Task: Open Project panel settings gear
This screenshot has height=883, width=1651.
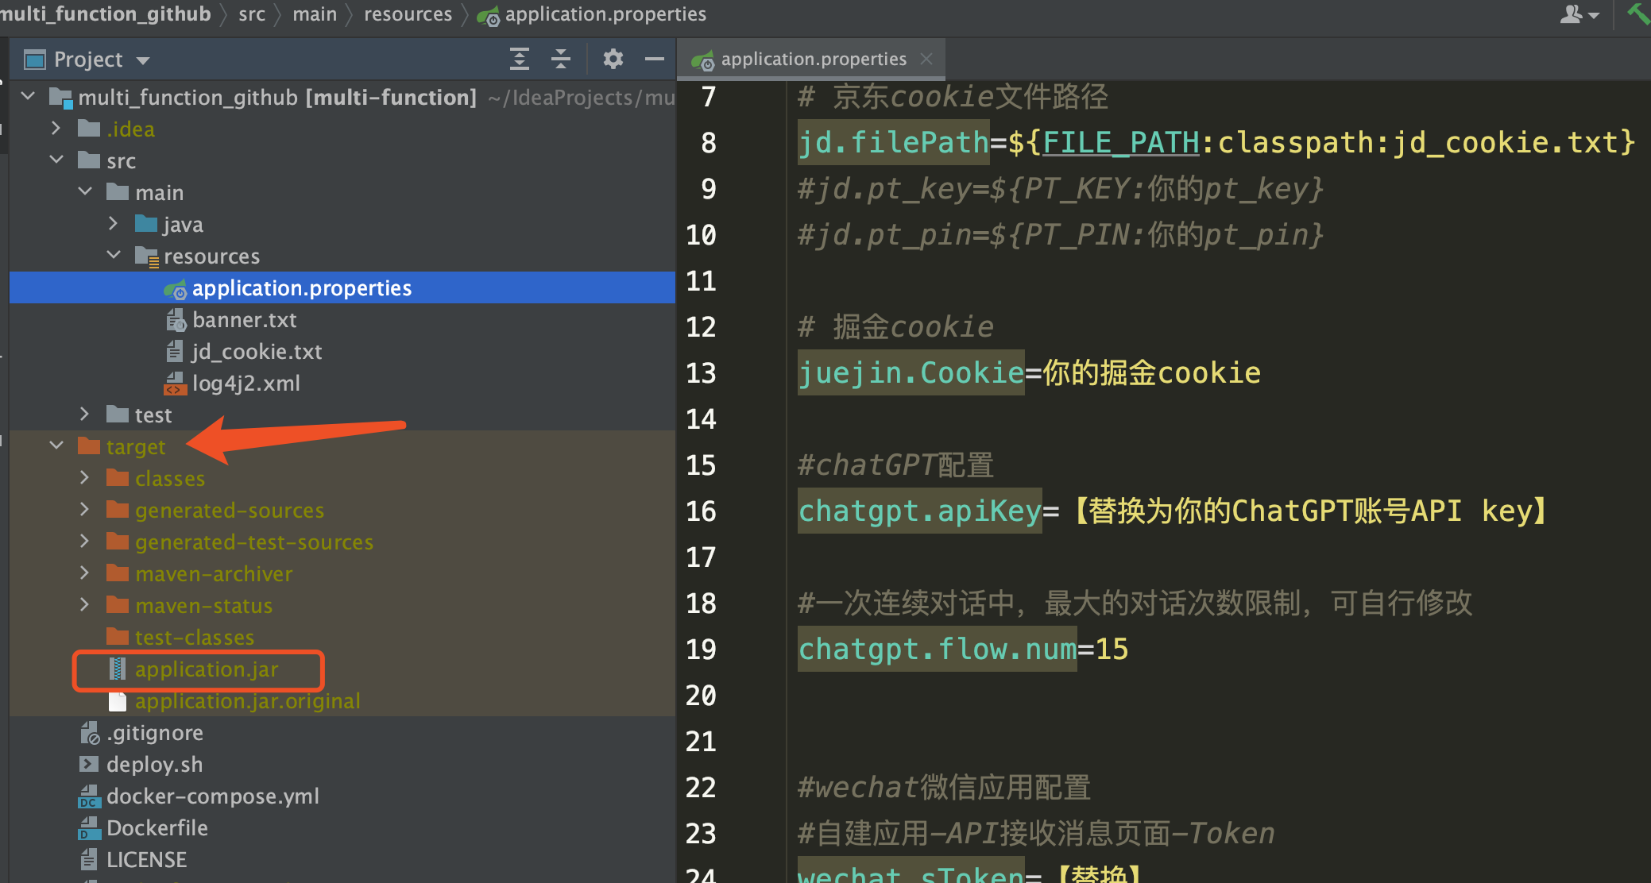Action: tap(613, 59)
